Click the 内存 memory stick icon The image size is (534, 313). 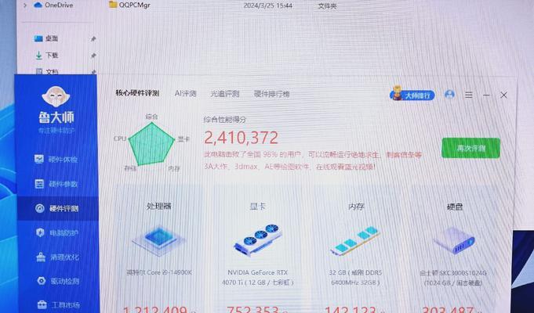point(355,240)
